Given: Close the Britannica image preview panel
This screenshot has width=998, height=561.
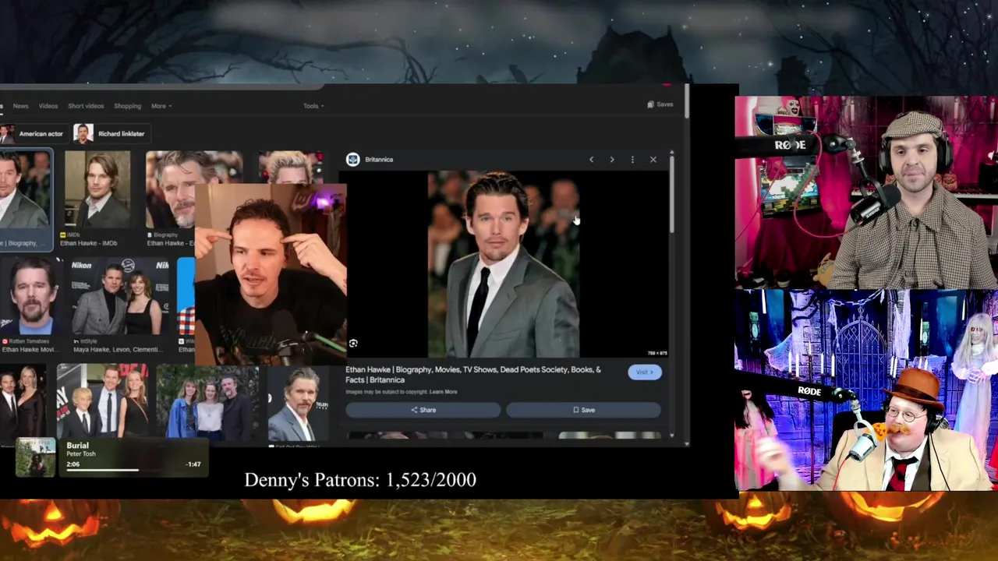Looking at the screenshot, I should pyautogui.click(x=653, y=160).
